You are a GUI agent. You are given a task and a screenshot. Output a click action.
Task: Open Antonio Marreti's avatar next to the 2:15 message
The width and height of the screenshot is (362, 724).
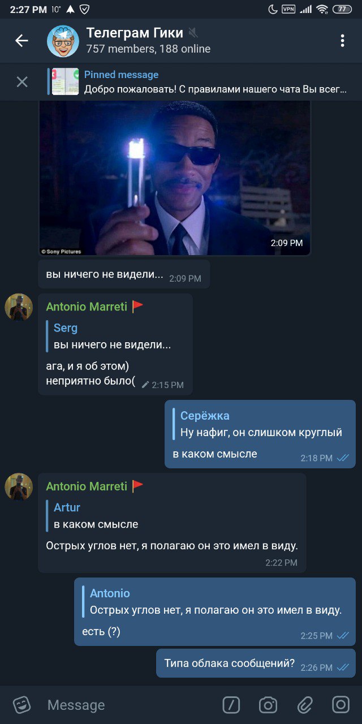pyautogui.click(x=19, y=307)
